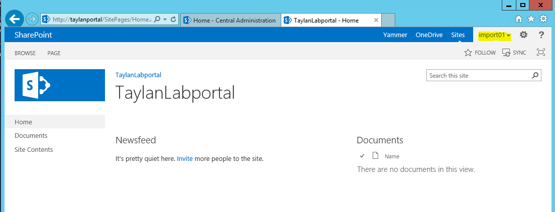Follow this site with the star
Viewport: 555px width, 212px height.
pos(480,53)
